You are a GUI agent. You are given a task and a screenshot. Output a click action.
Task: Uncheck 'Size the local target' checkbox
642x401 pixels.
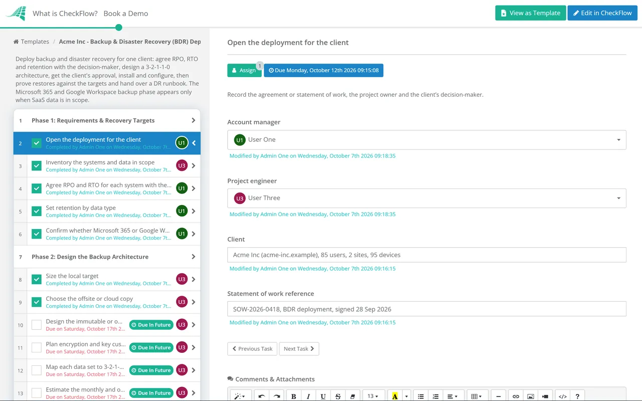[37, 279]
